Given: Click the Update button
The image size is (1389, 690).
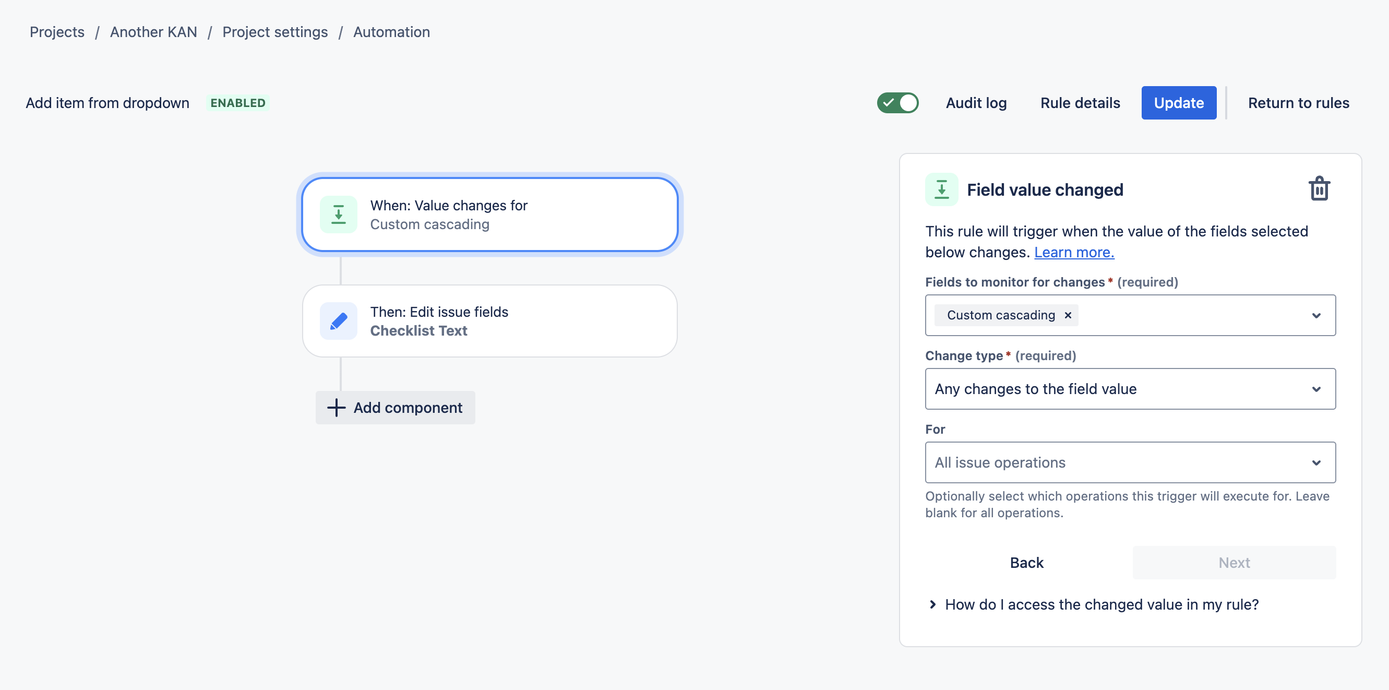Looking at the screenshot, I should [x=1179, y=102].
